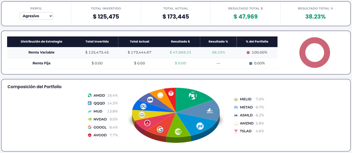This screenshot has width=352, height=153.
Task: Click the $ 47,969.22 table cell
Action: pyautogui.click(x=180, y=52)
